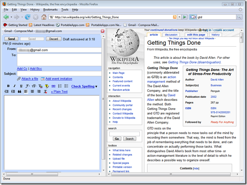Open the Random article link
The width and height of the screenshot is (247, 185).
tap(121, 90)
